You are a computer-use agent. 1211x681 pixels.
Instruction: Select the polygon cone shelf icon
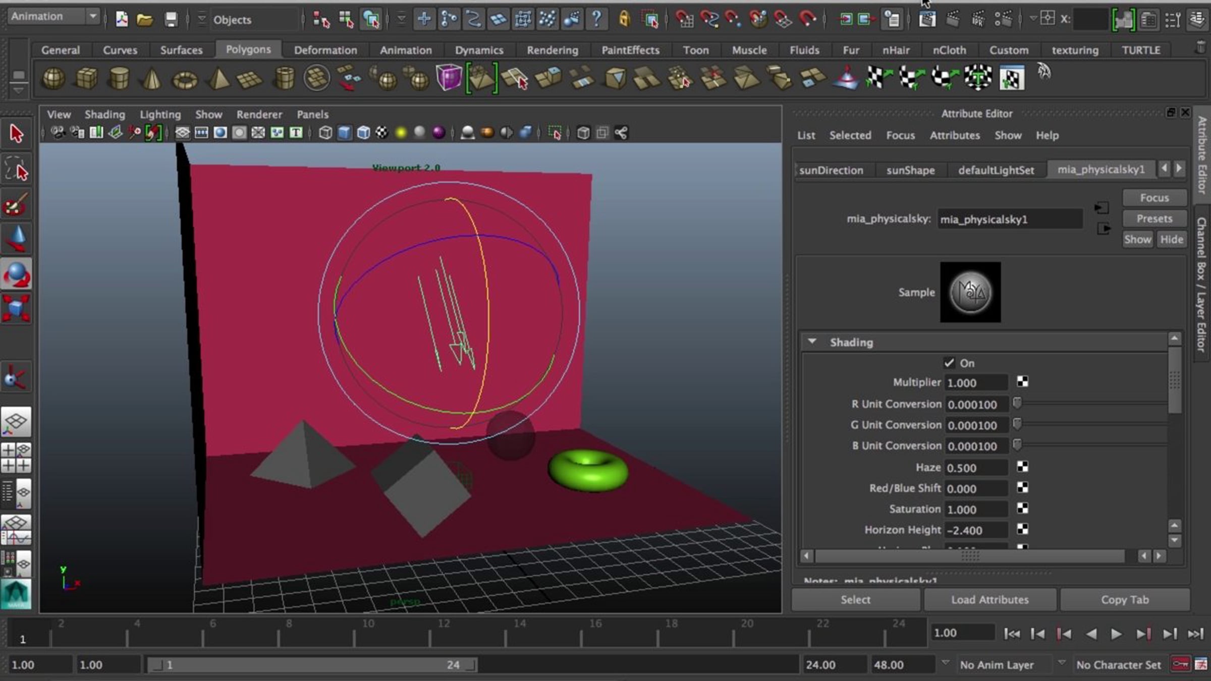pos(151,79)
